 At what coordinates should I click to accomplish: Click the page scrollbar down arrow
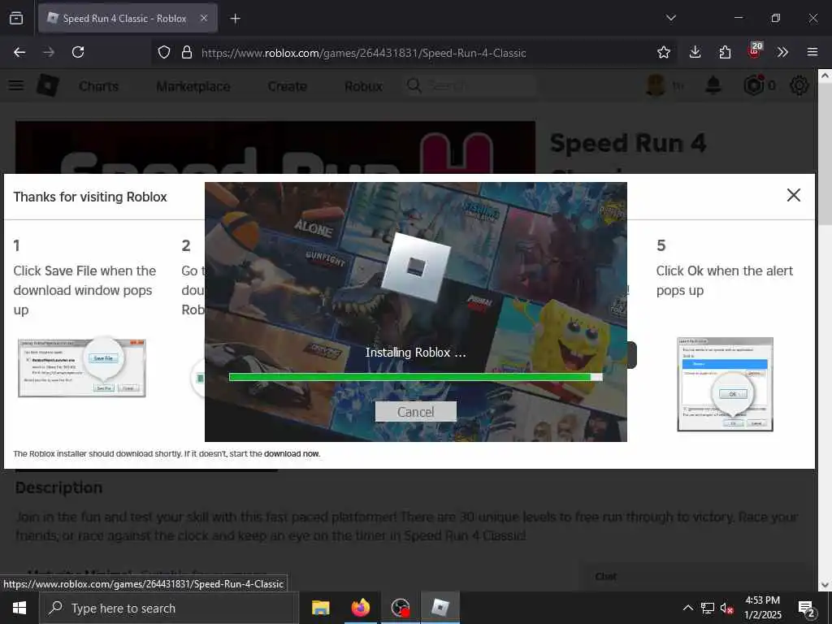[x=825, y=585]
